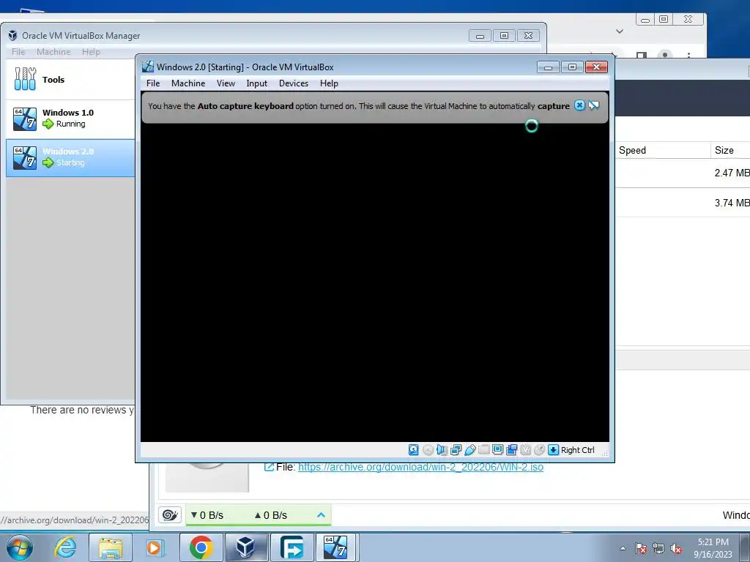Show hidden system tray icons
750x562 pixels.
(x=623, y=548)
